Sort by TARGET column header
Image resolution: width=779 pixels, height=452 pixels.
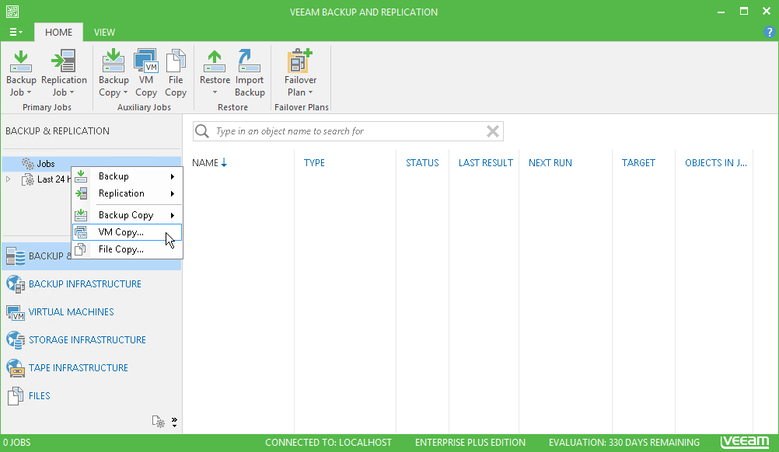[x=638, y=163]
